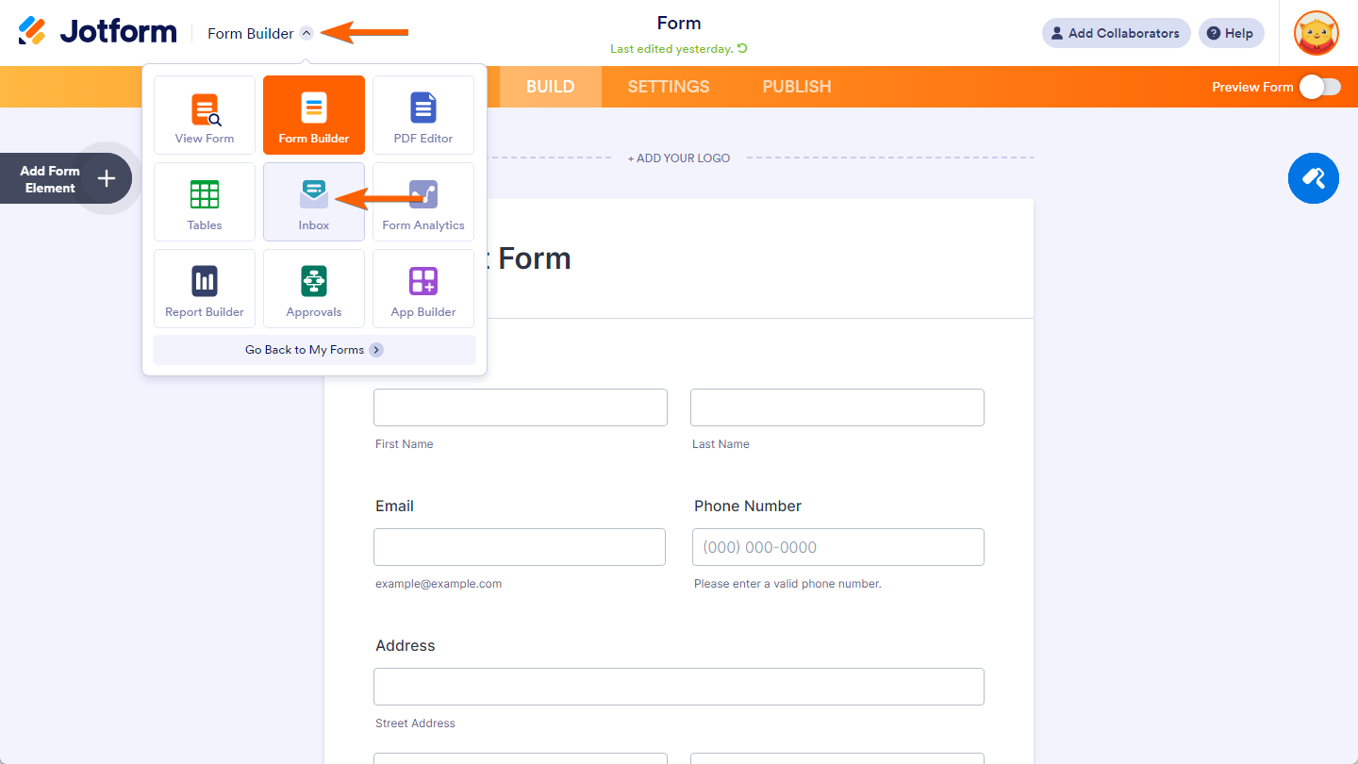
Task: Click the First Name input field
Action: (520, 407)
